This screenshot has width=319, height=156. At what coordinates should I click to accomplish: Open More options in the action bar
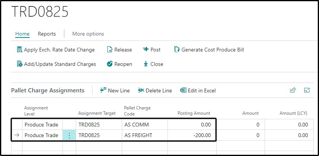click(88, 34)
